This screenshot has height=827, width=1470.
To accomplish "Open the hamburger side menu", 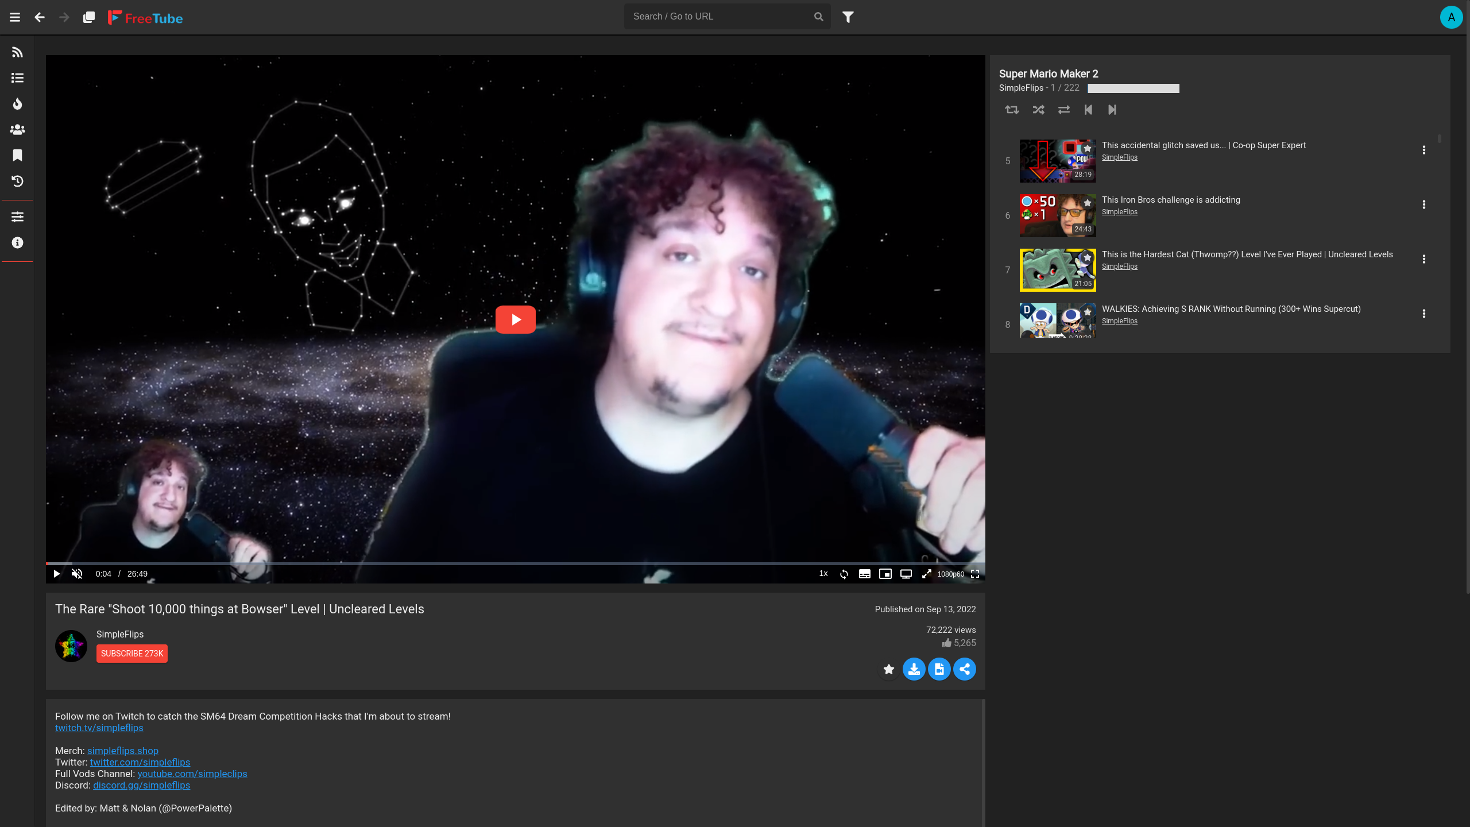I will point(15,17).
